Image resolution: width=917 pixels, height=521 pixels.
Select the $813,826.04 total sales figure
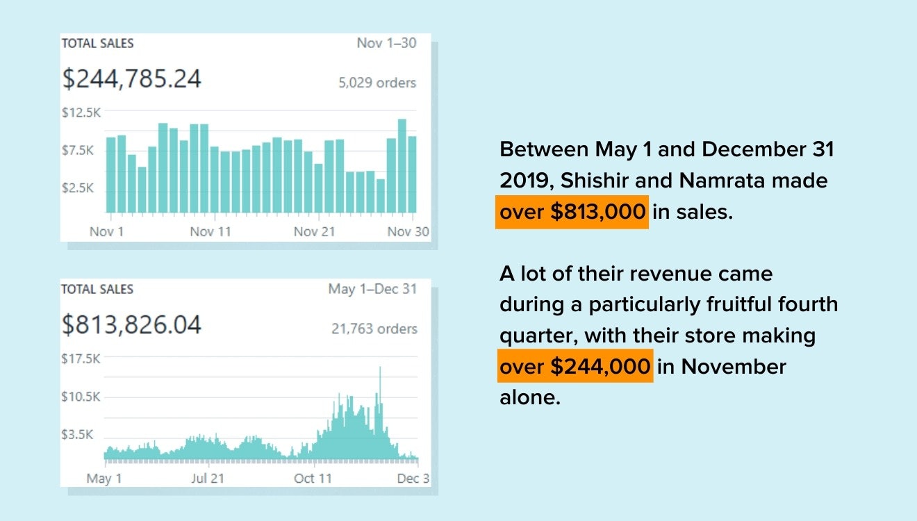(x=132, y=324)
